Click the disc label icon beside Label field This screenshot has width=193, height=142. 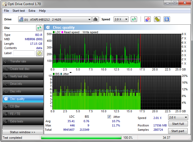click(x=39, y=53)
